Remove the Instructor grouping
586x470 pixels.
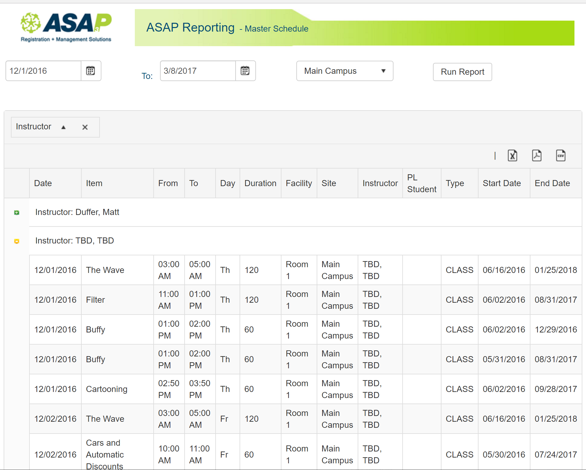tap(85, 127)
